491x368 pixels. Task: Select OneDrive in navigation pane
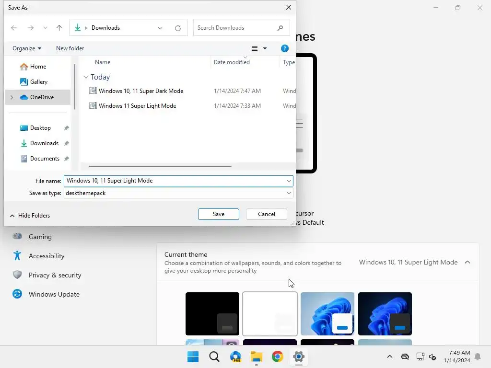(x=37, y=97)
